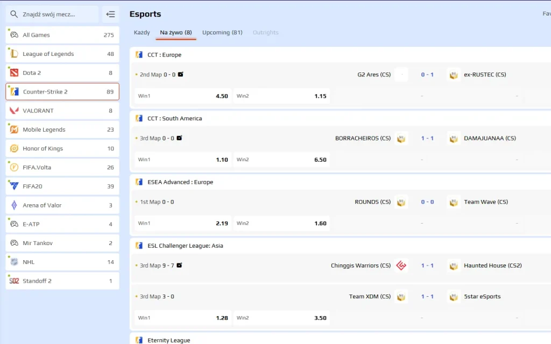Viewport: 551px width, 344px height.
Task: Click the VALORANT icon
Action: [x=14, y=111]
